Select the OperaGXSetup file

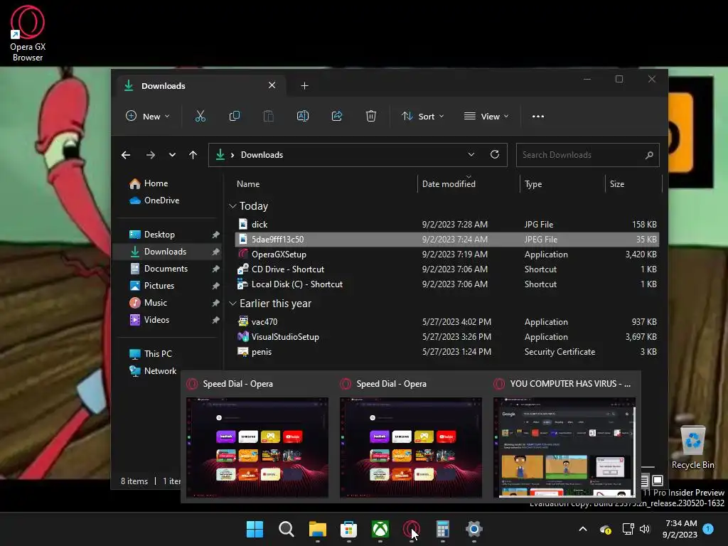[446, 255]
